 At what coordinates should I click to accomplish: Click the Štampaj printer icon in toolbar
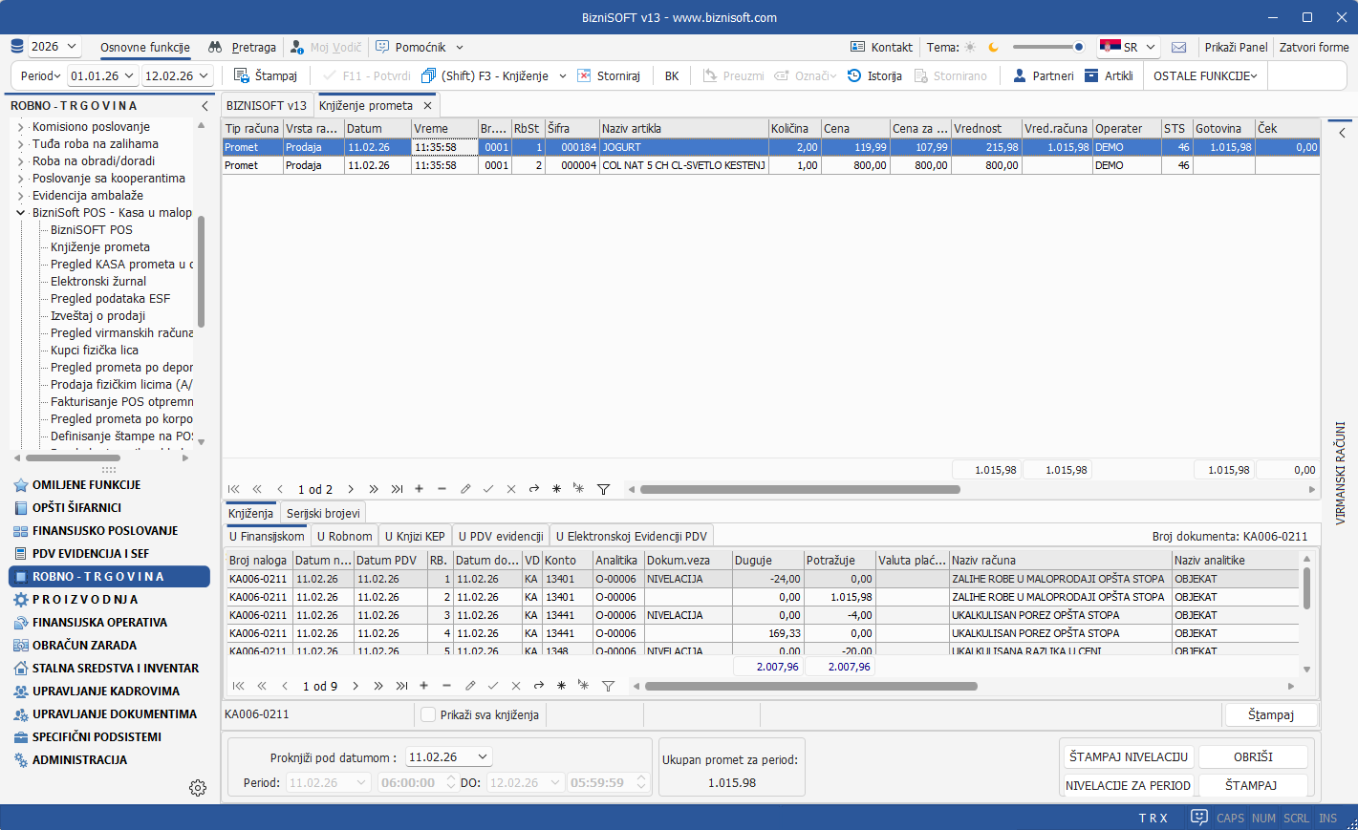pos(242,75)
